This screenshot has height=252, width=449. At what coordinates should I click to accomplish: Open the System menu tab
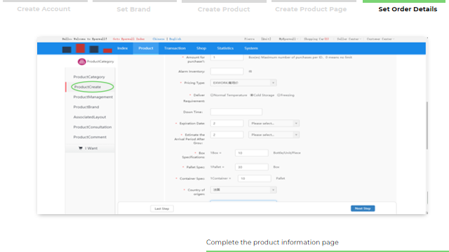click(251, 48)
